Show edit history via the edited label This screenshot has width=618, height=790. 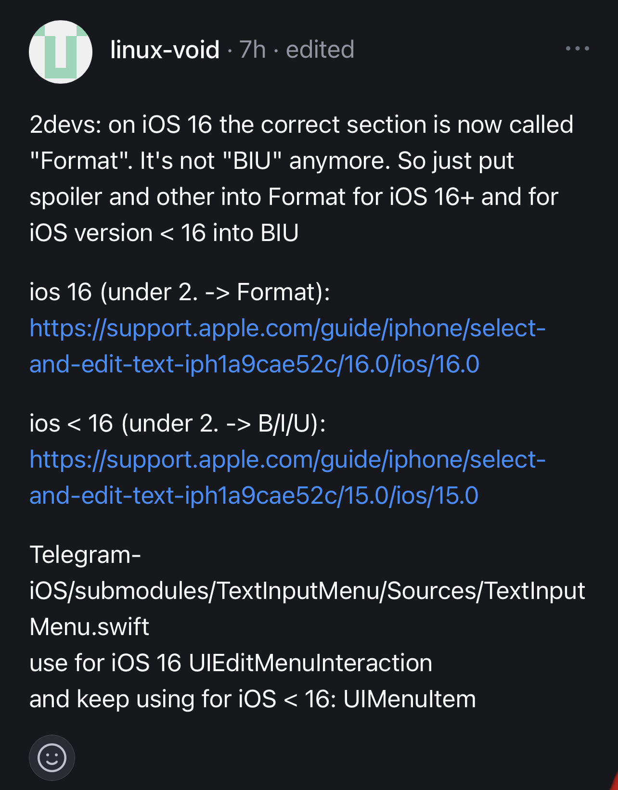[320, 50]
